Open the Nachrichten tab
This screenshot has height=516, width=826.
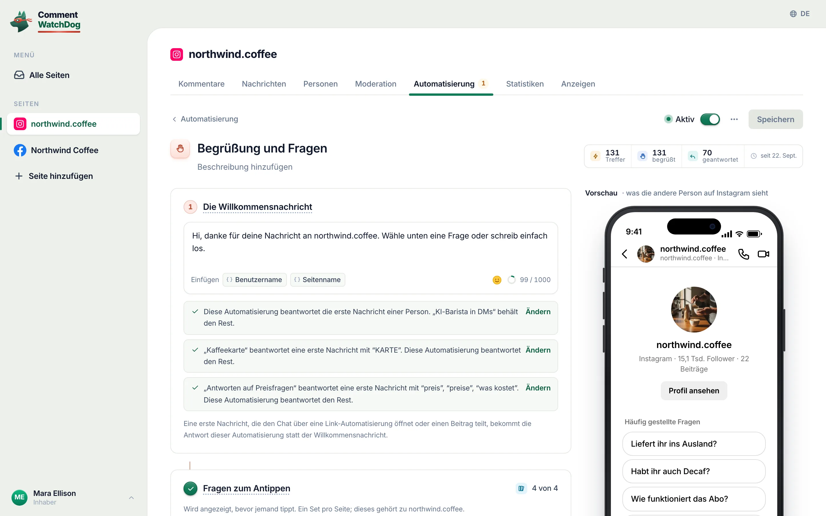(264, 84)
